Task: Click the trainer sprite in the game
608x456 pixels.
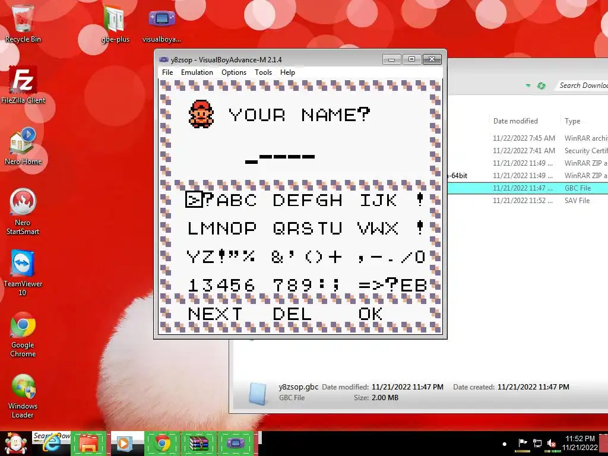Action: pos(201,113)
